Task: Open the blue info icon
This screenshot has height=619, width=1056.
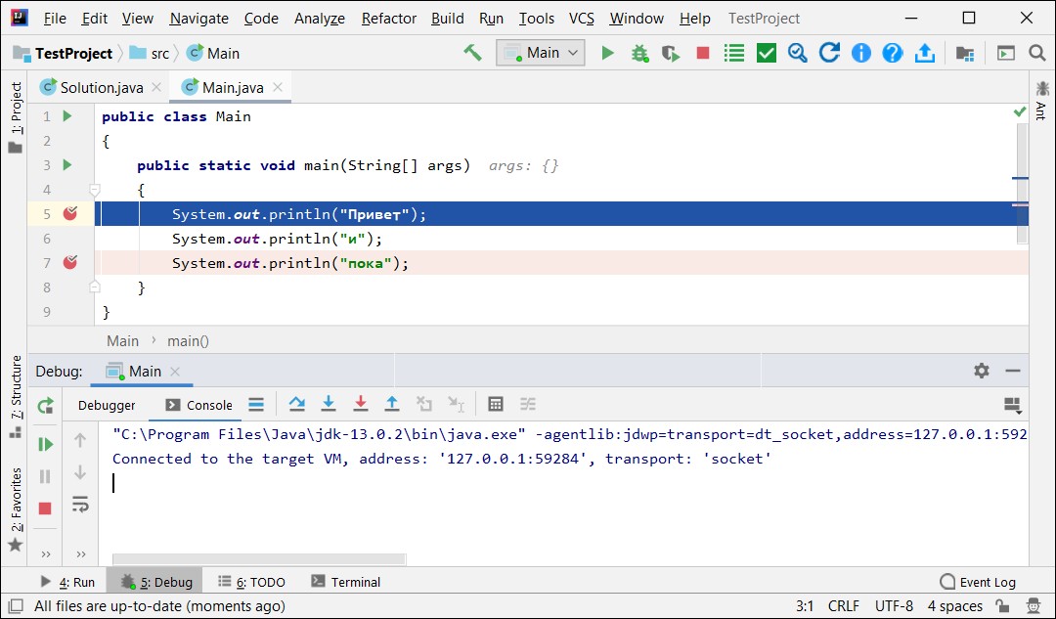Action: coord(860,53)
